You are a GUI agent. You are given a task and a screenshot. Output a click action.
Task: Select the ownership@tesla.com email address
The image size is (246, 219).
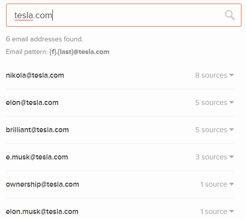42,184
